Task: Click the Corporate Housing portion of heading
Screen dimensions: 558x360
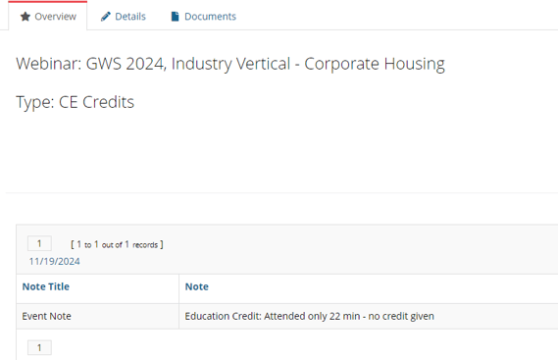Action: [375, 64]
